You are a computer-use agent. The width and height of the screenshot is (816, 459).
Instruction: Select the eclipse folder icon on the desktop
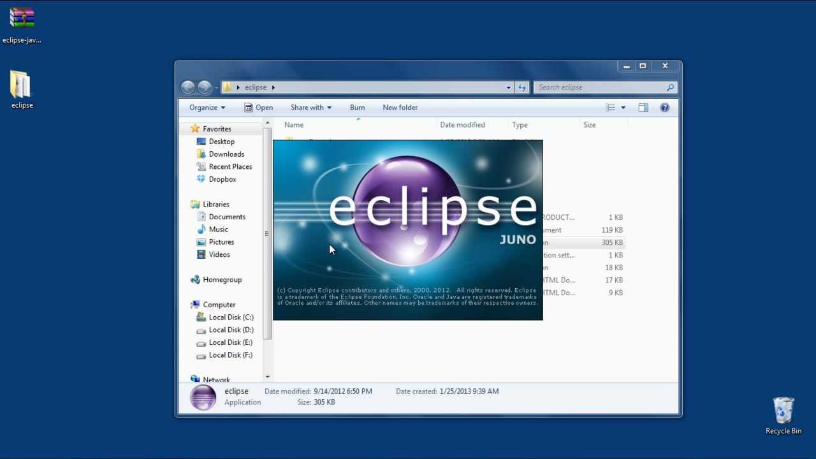(22, 90)
